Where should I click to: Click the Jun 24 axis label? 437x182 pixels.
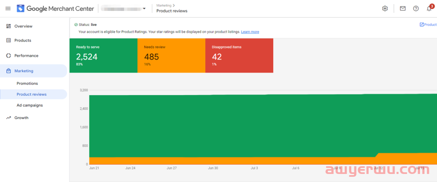pos(130,168)
